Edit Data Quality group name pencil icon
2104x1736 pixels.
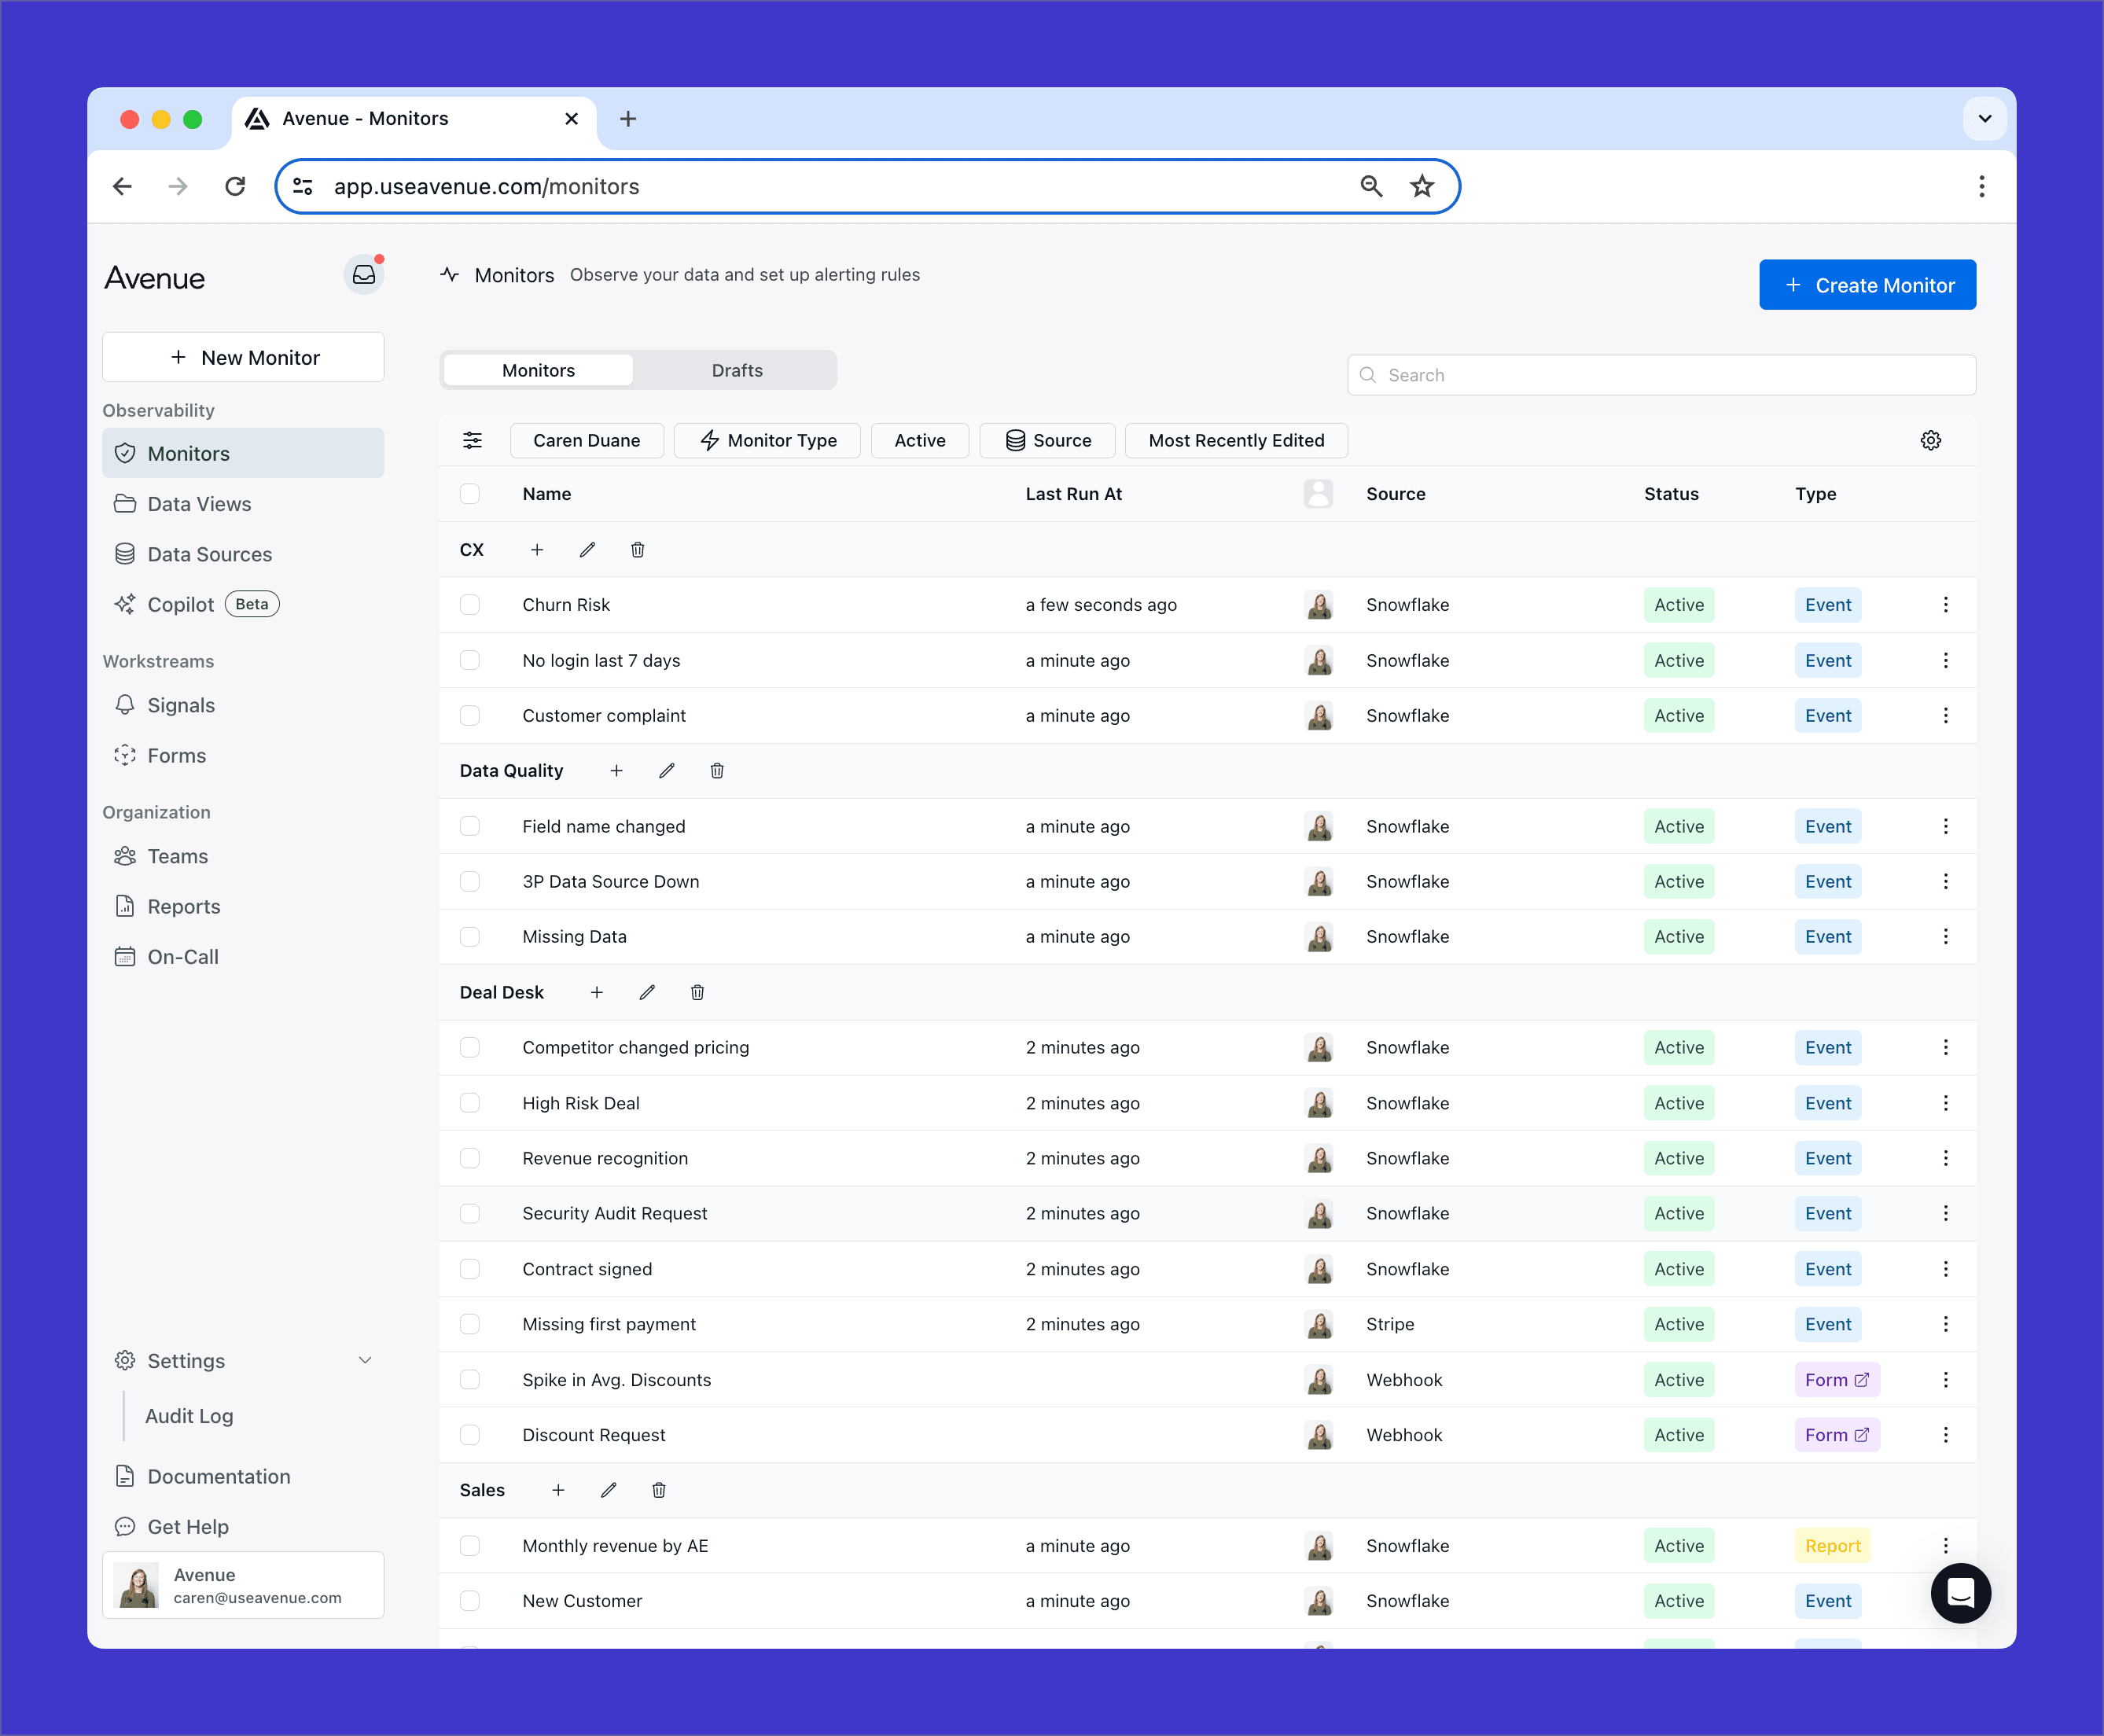click(x=666, y=771)
